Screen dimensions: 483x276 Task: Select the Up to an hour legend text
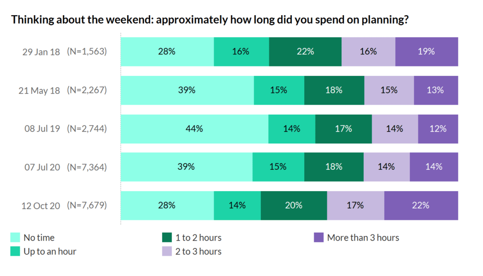pos(50,251)
